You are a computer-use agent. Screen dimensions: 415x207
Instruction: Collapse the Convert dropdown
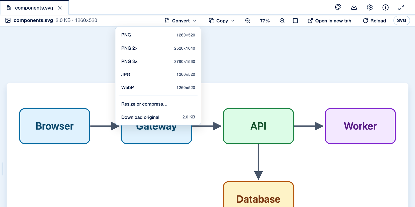181,21
